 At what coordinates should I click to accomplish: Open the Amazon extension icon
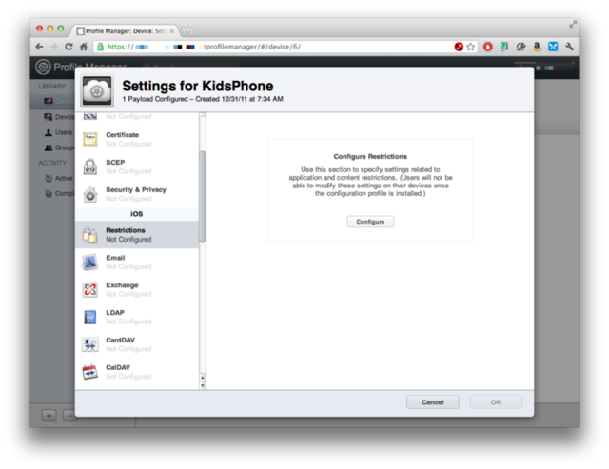coord(537,47)
